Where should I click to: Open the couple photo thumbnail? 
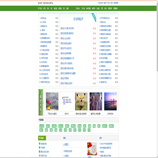click(96, 101)
